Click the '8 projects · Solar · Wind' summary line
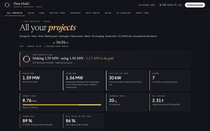This screenshot has width=210, height=131. click(88, 36)
